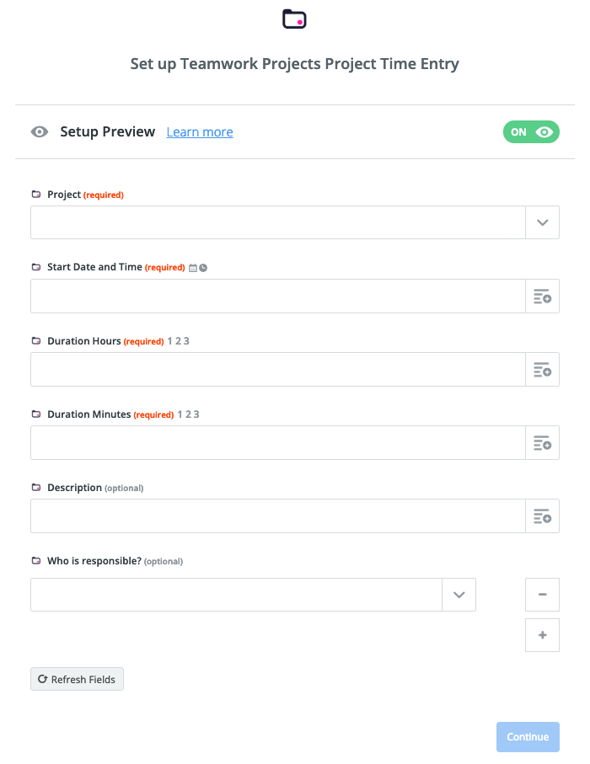Screen dimensions: 590x764
Task: Add another responsible person with plus button
Action: (542, 635)
